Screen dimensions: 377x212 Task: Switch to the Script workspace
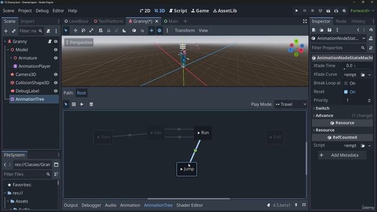coord(178,11)
